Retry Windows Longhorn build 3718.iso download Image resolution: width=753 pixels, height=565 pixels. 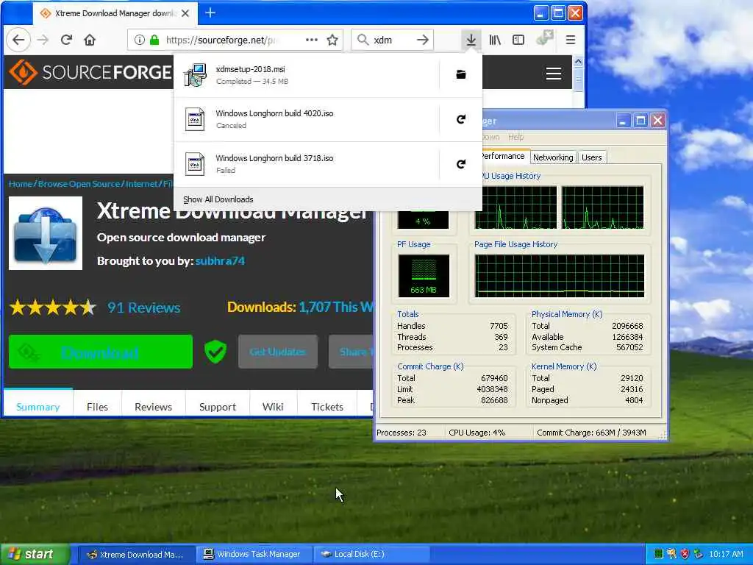point(461,164)
